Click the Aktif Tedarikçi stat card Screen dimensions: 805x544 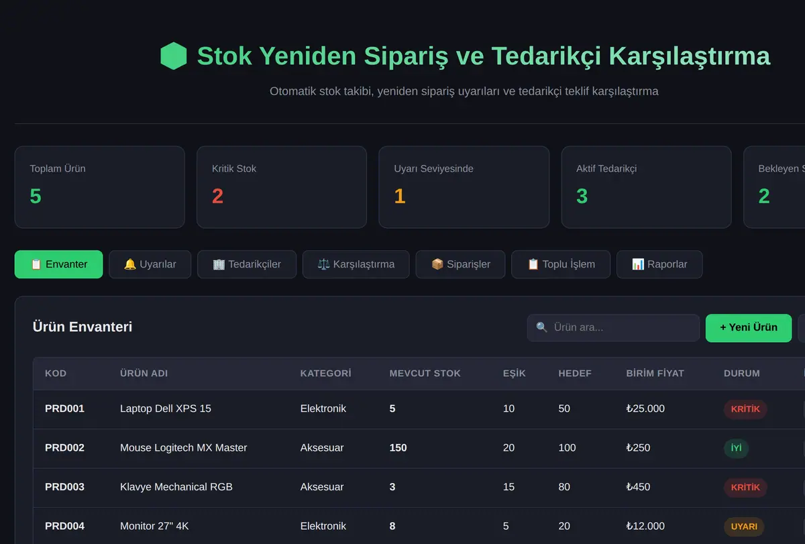point(646,187)
